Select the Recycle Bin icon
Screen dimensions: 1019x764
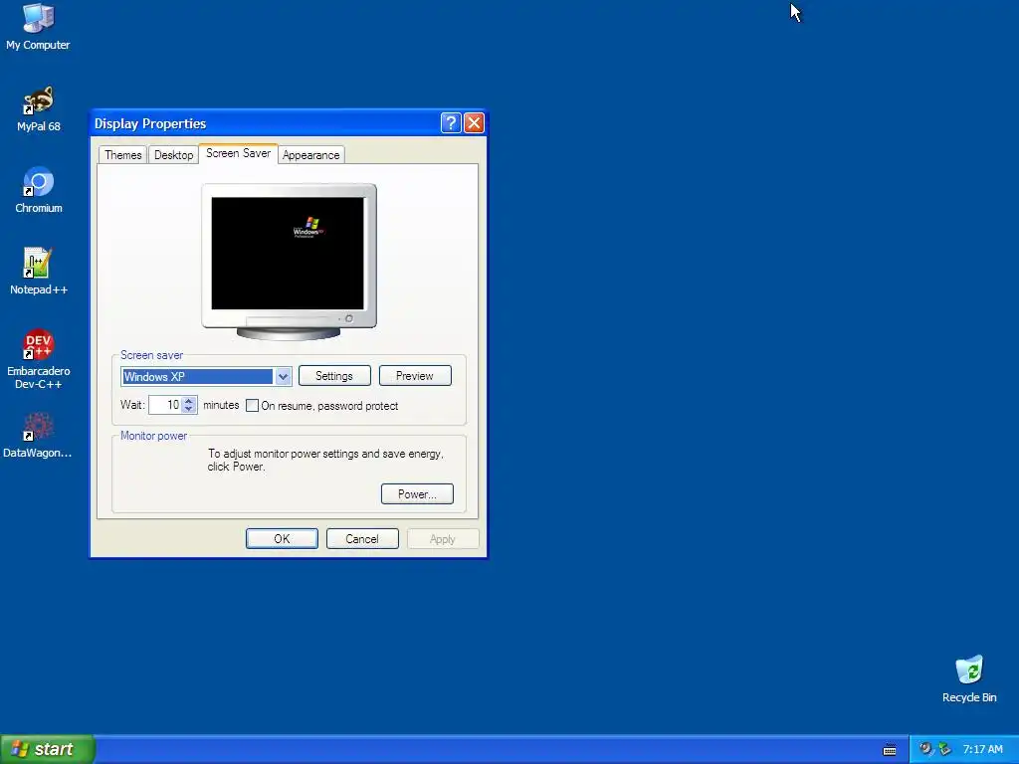tap(969, 678)
